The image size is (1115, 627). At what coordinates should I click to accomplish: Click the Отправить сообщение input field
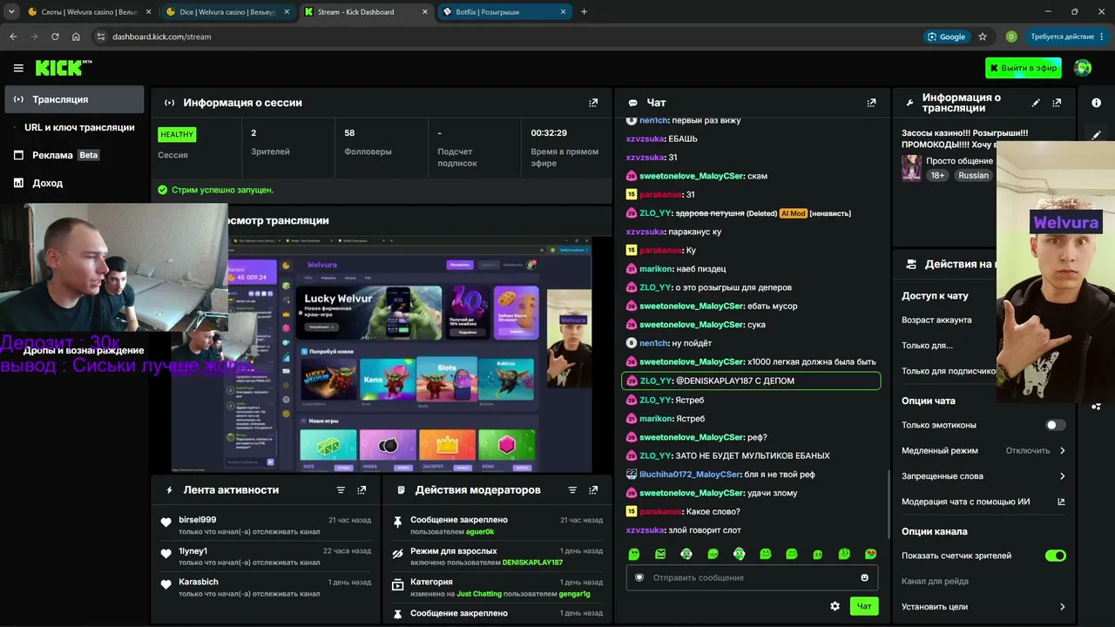point(752,577)
